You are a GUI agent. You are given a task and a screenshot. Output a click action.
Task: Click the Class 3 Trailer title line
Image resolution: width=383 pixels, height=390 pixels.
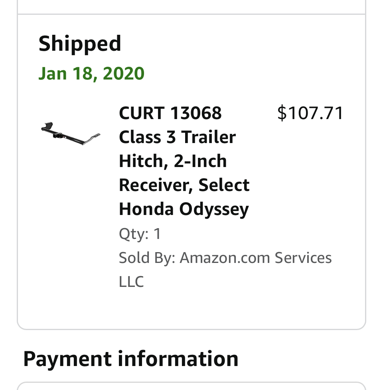pos(177,137)
